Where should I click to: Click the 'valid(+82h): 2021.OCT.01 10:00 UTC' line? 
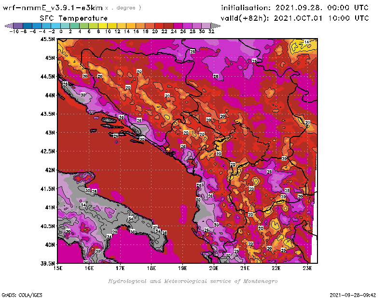295,18
